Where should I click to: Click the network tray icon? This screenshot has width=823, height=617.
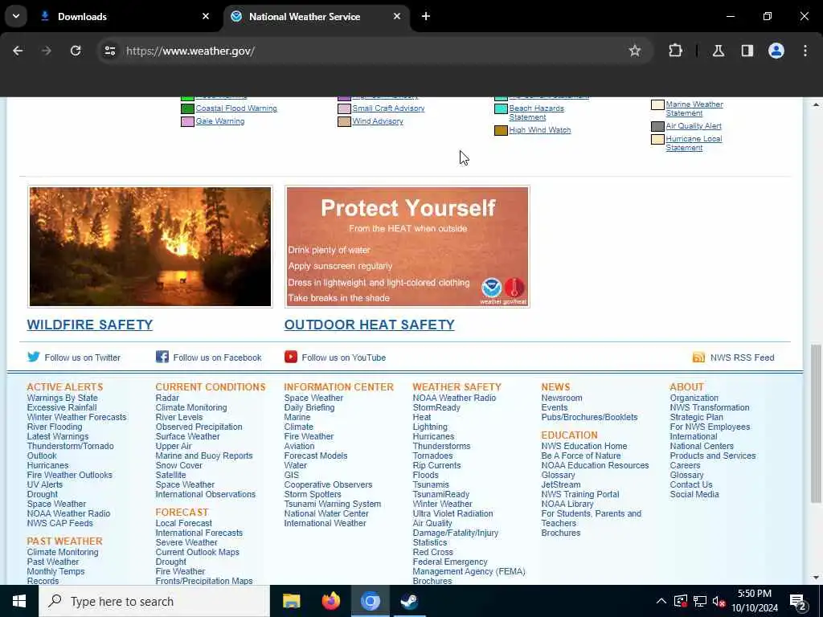pos(699,602)
